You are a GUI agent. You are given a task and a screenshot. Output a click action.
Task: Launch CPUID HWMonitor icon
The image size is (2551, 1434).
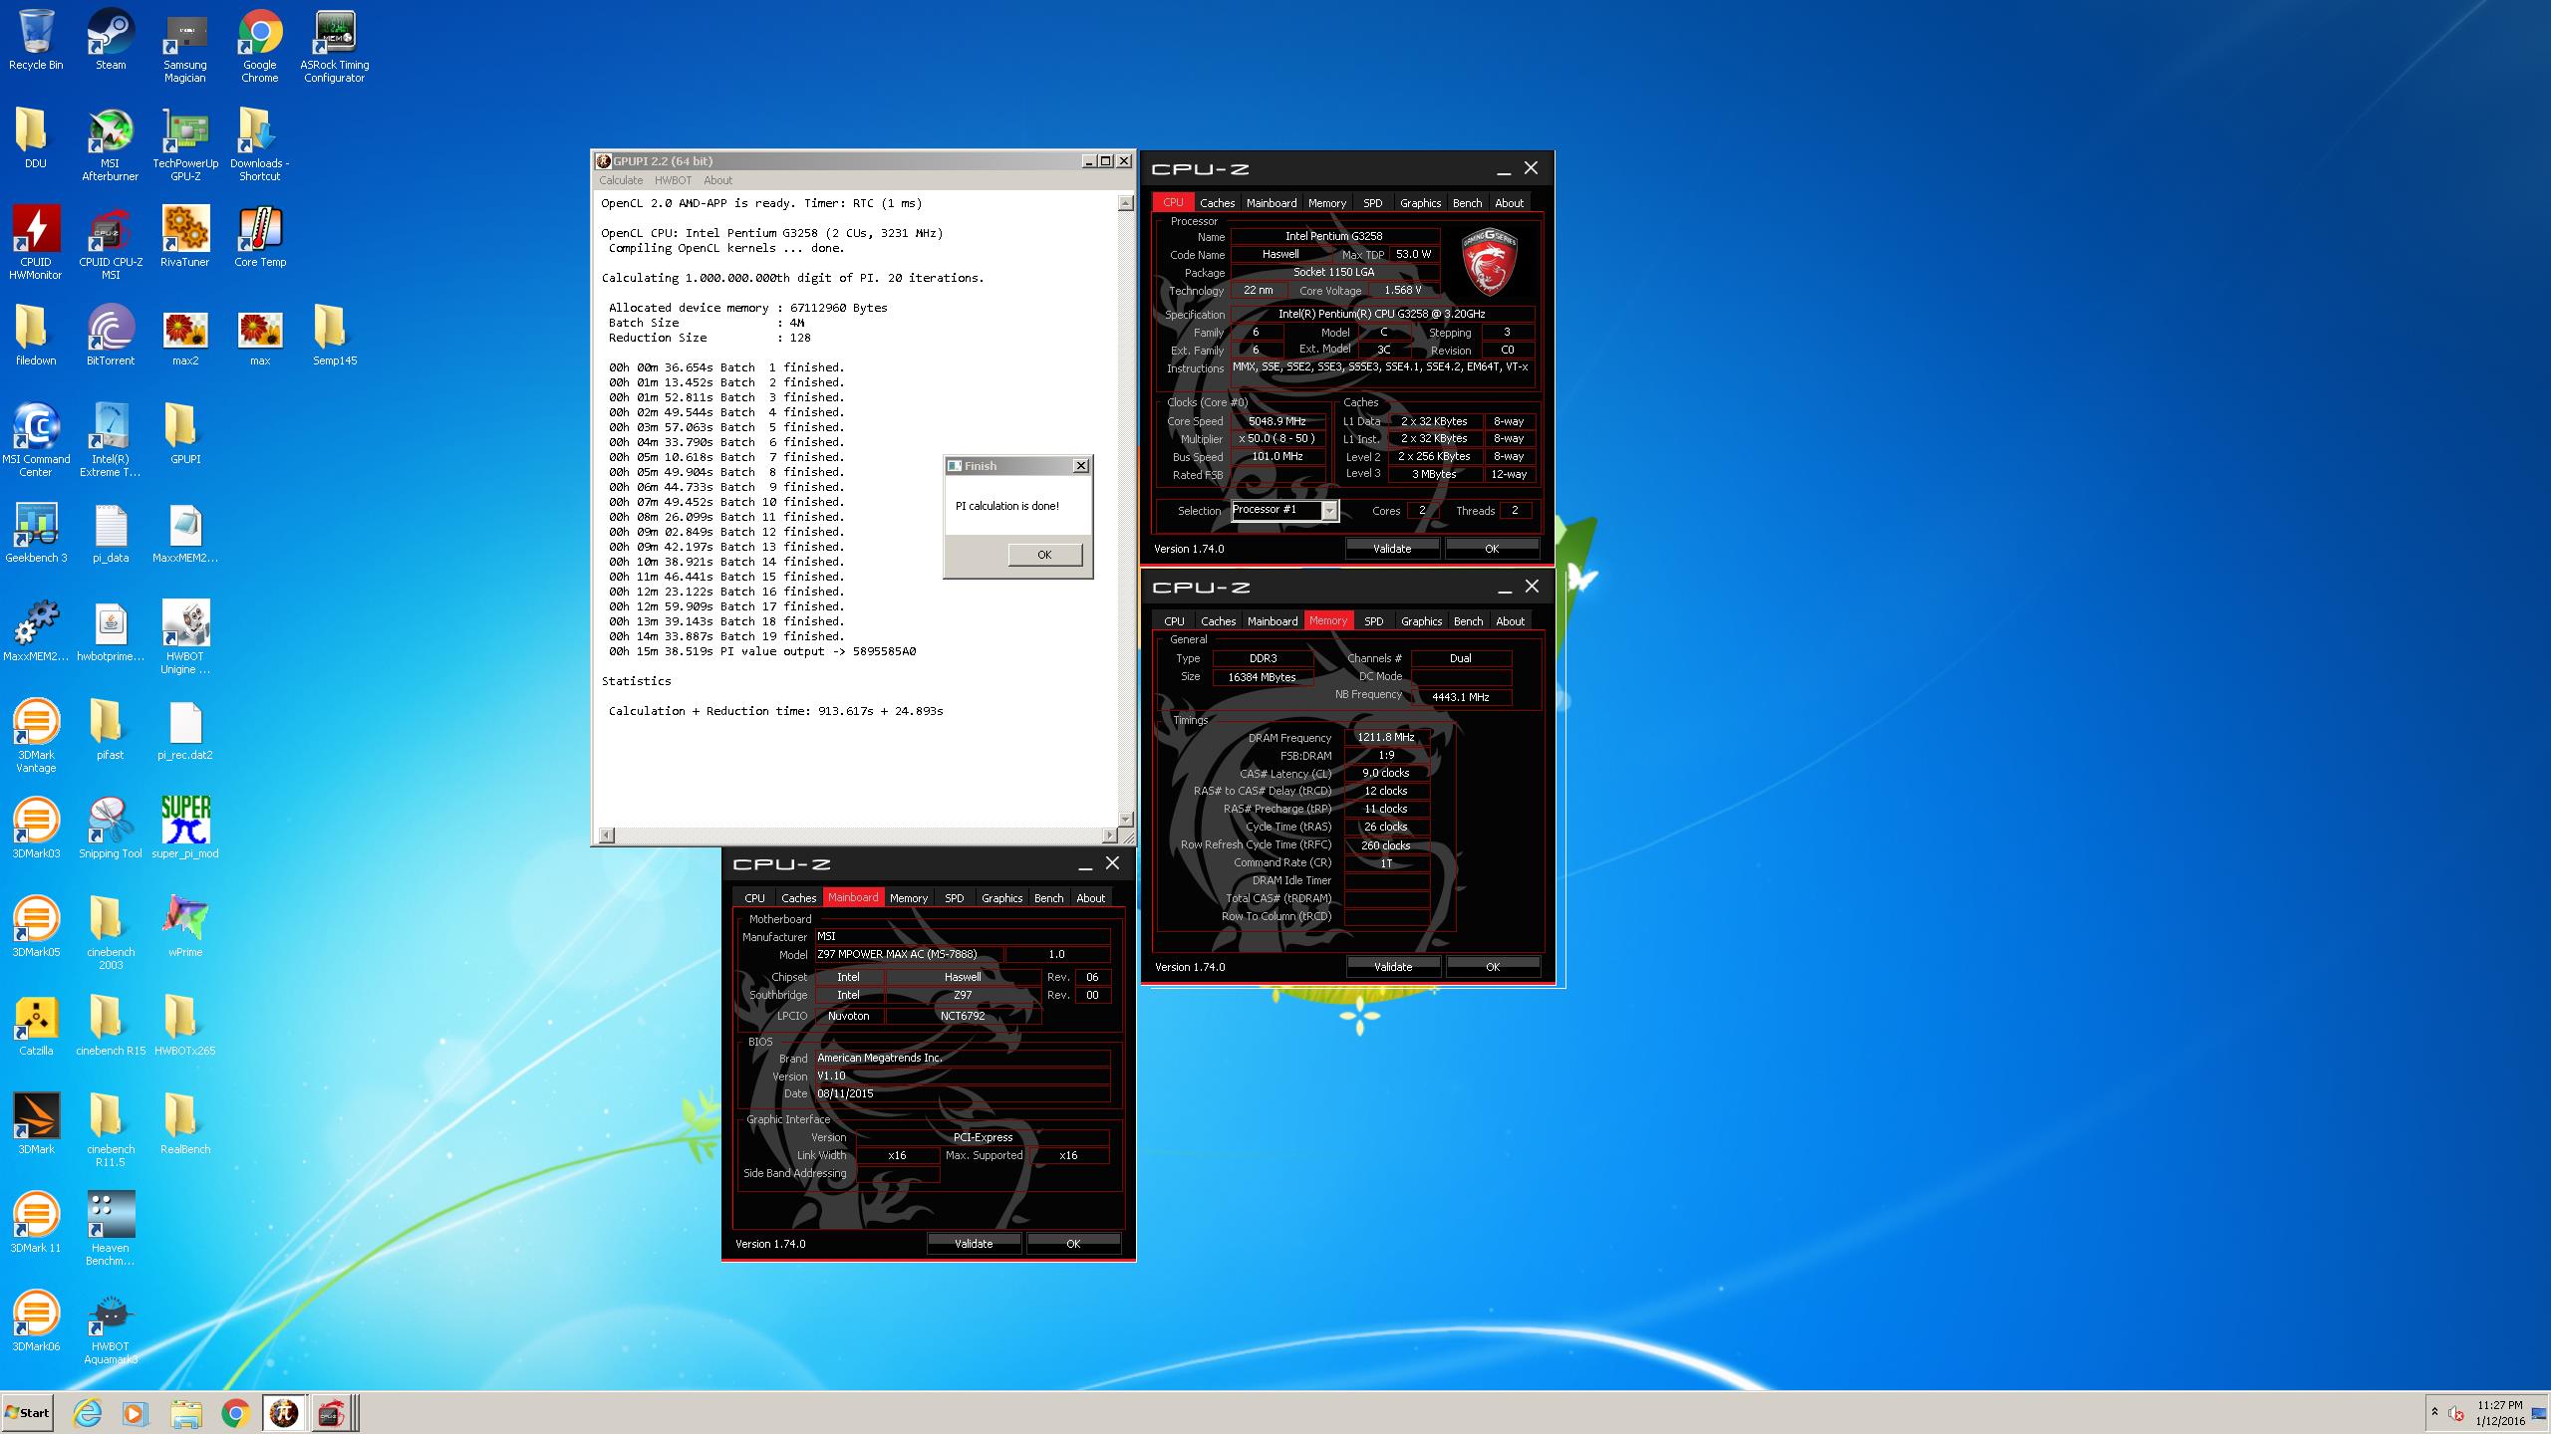[36, 243]
